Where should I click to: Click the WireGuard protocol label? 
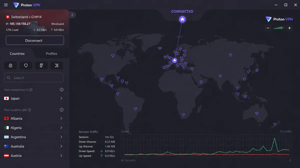57,24
